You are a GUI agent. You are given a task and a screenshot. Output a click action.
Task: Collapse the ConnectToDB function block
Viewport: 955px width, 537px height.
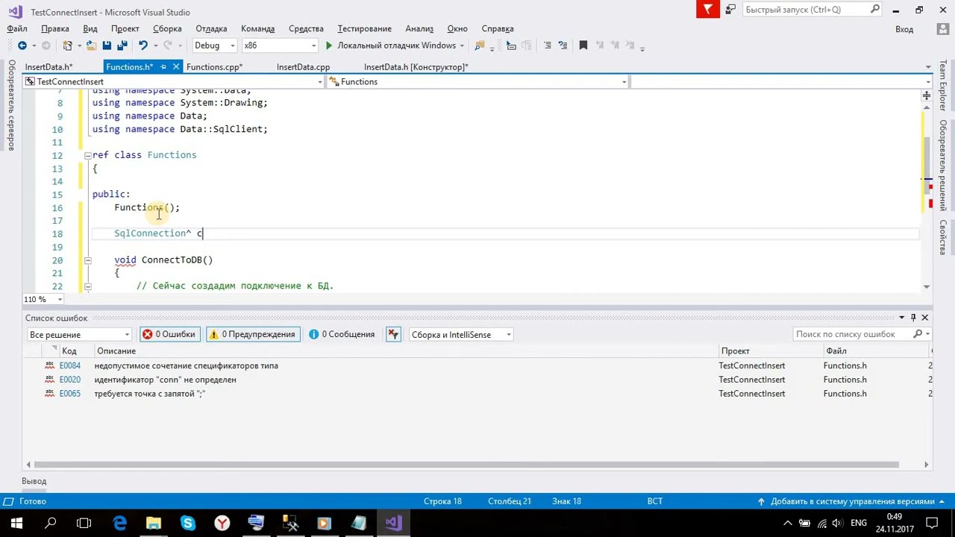click(87, 260)
